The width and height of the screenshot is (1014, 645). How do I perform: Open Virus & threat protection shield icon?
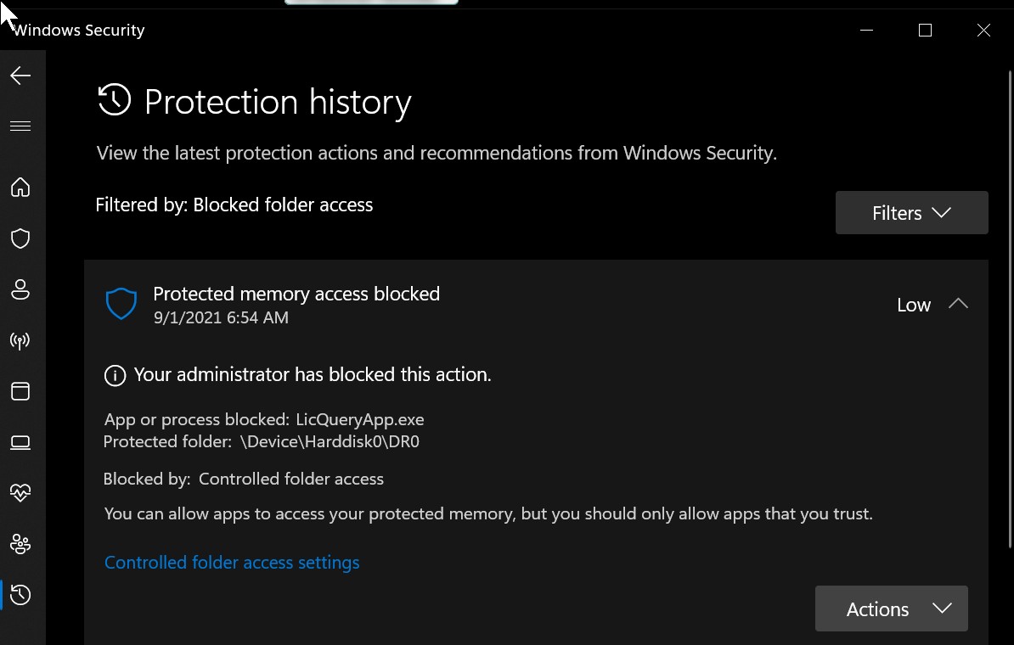(x=20, y=238)
